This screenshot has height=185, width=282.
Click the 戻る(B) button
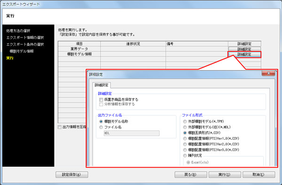coord(191,175)
